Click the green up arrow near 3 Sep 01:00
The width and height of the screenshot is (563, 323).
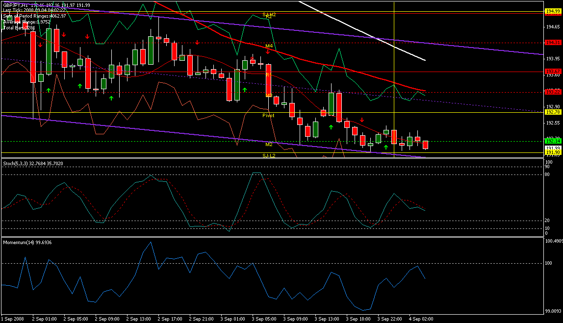tap(244, 90)
